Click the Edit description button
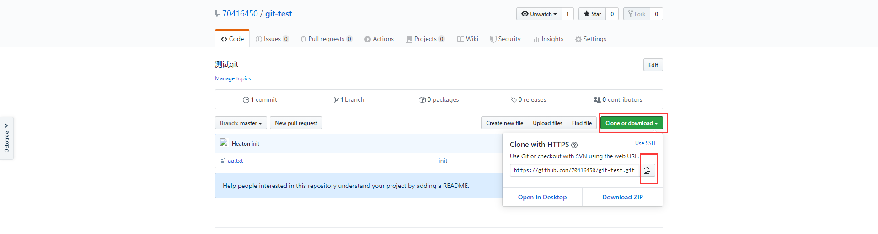The image size is (878, 234). pos(653,65)
